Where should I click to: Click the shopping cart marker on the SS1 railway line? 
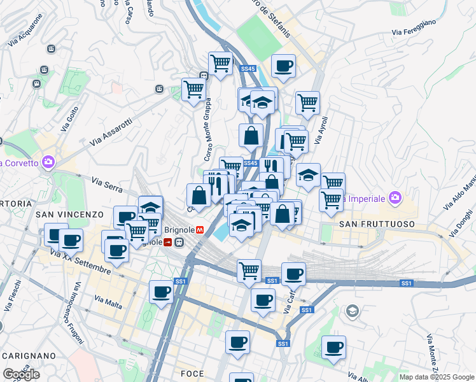click(249, 270)
